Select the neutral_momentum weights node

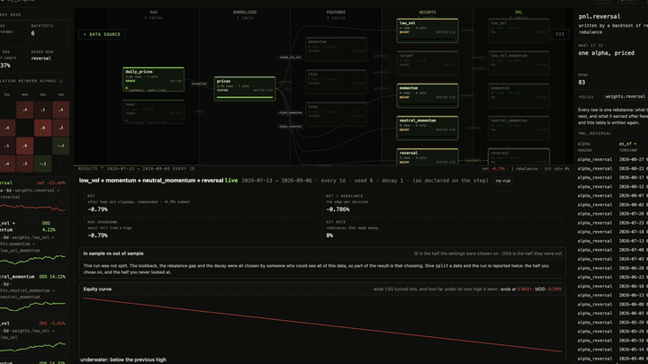tap(427, 128)
